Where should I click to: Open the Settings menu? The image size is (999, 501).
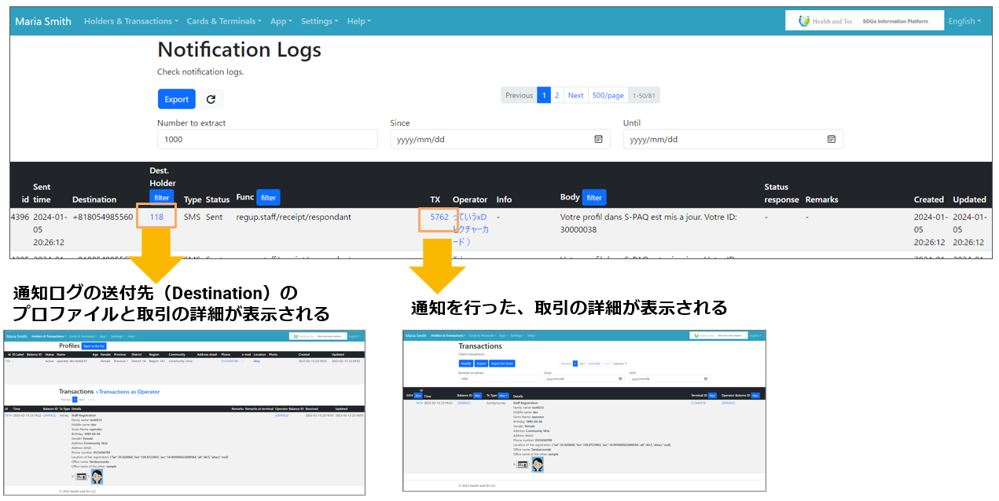coord(319,21)
